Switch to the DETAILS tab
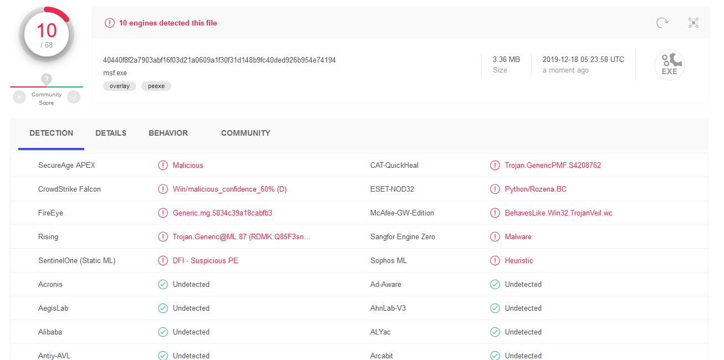 click(111, 133)
